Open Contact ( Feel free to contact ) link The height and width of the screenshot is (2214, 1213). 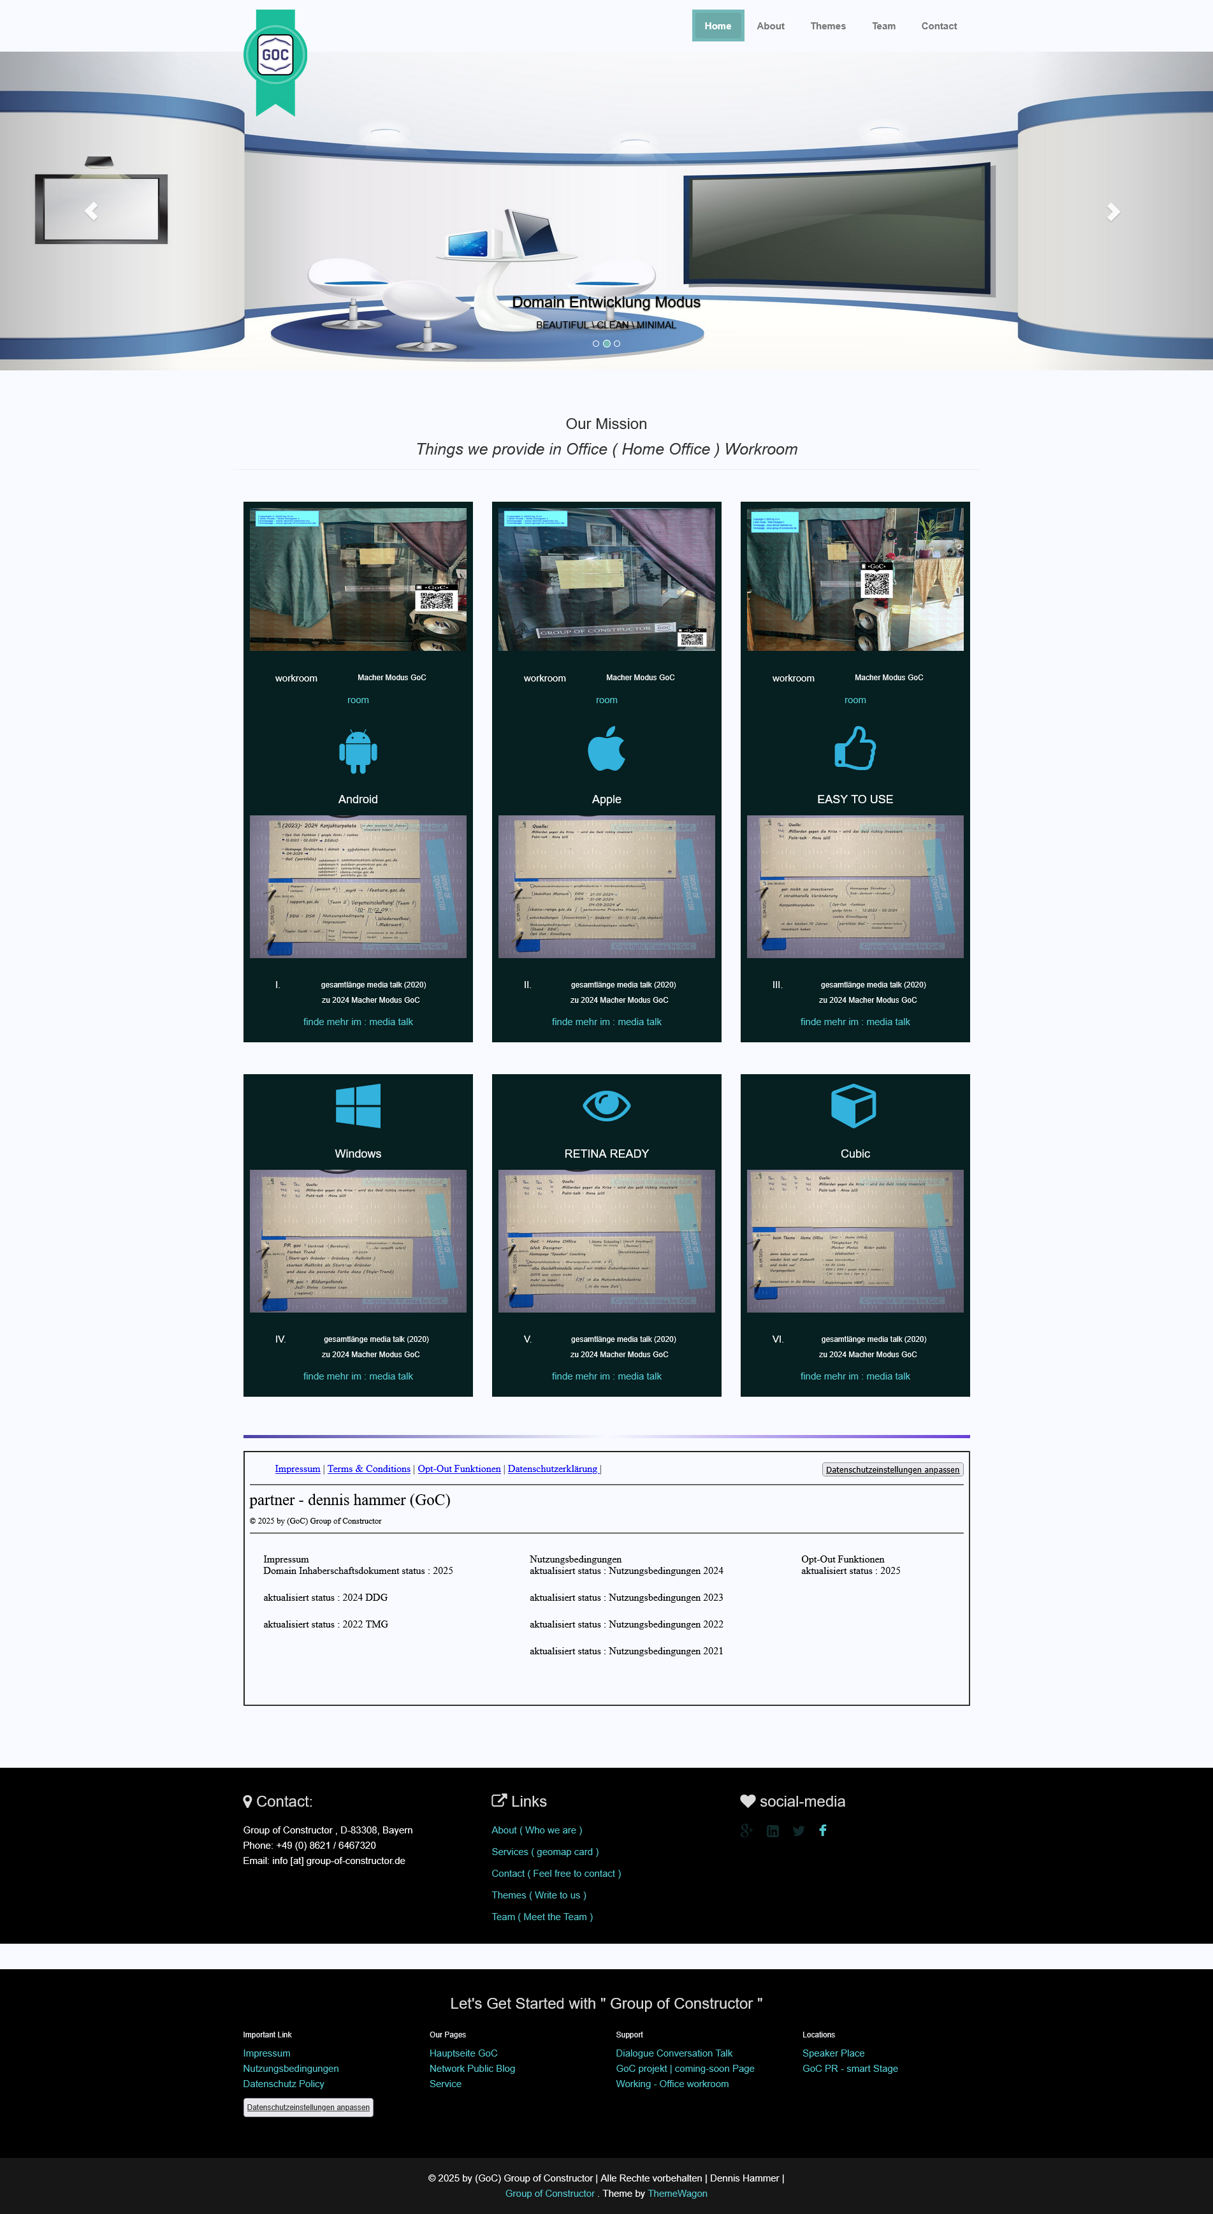pos(556,1873)
